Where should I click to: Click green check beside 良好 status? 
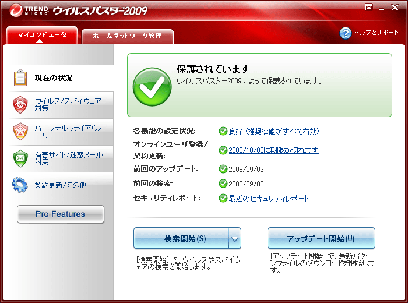click(223, 131)
